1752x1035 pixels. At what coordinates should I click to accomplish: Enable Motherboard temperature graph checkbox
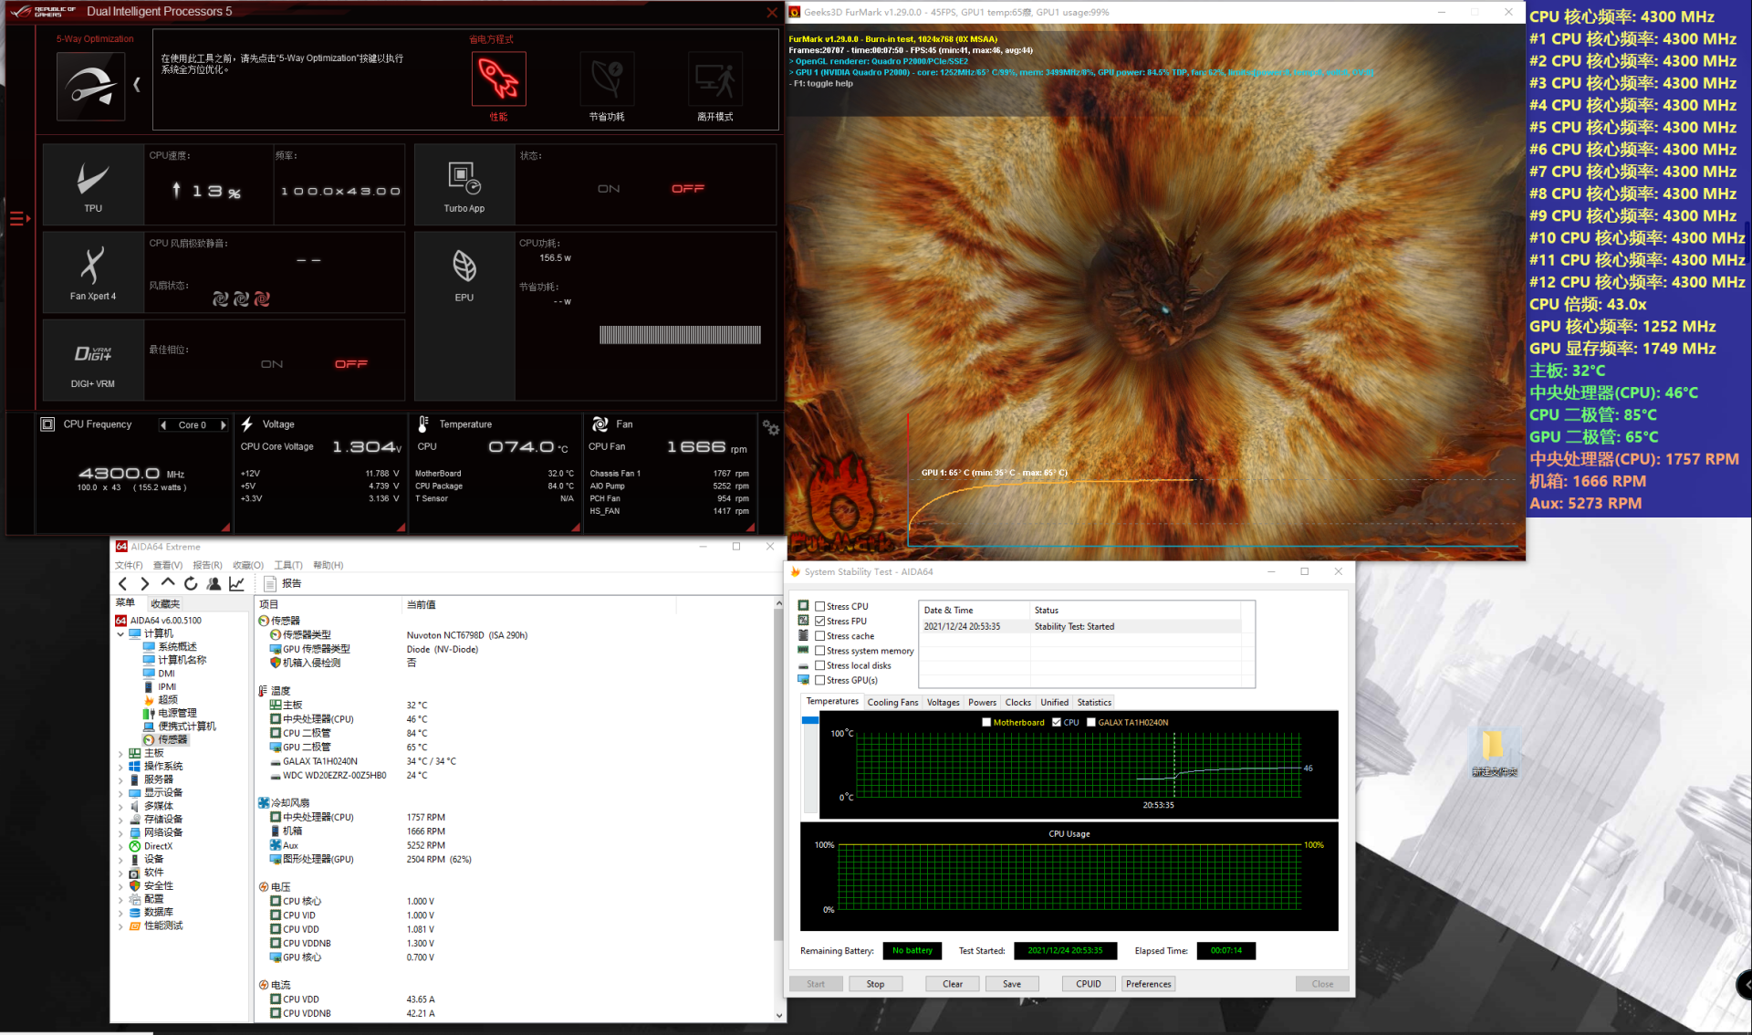[x=986, y=722]
